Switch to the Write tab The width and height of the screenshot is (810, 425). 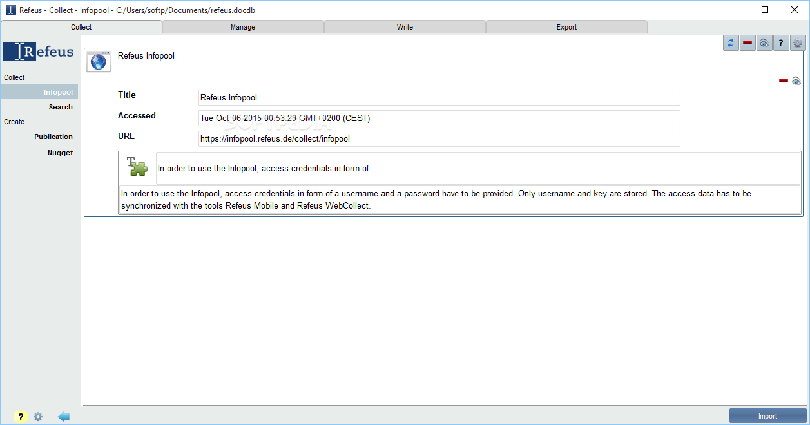[405, 27]
